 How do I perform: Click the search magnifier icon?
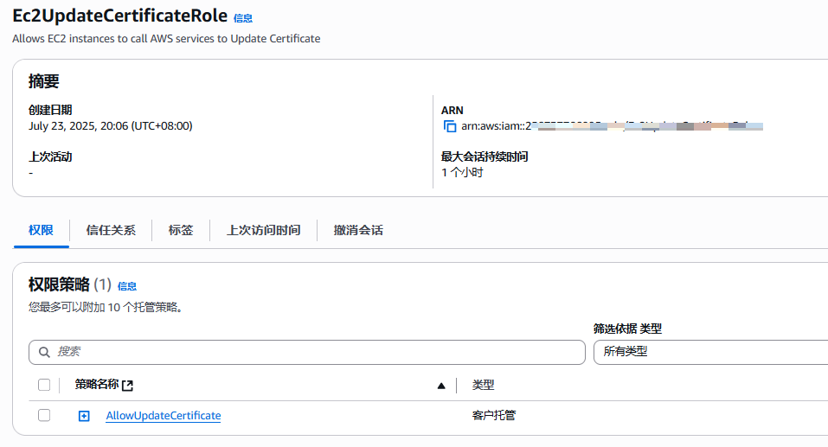[44, 352]
